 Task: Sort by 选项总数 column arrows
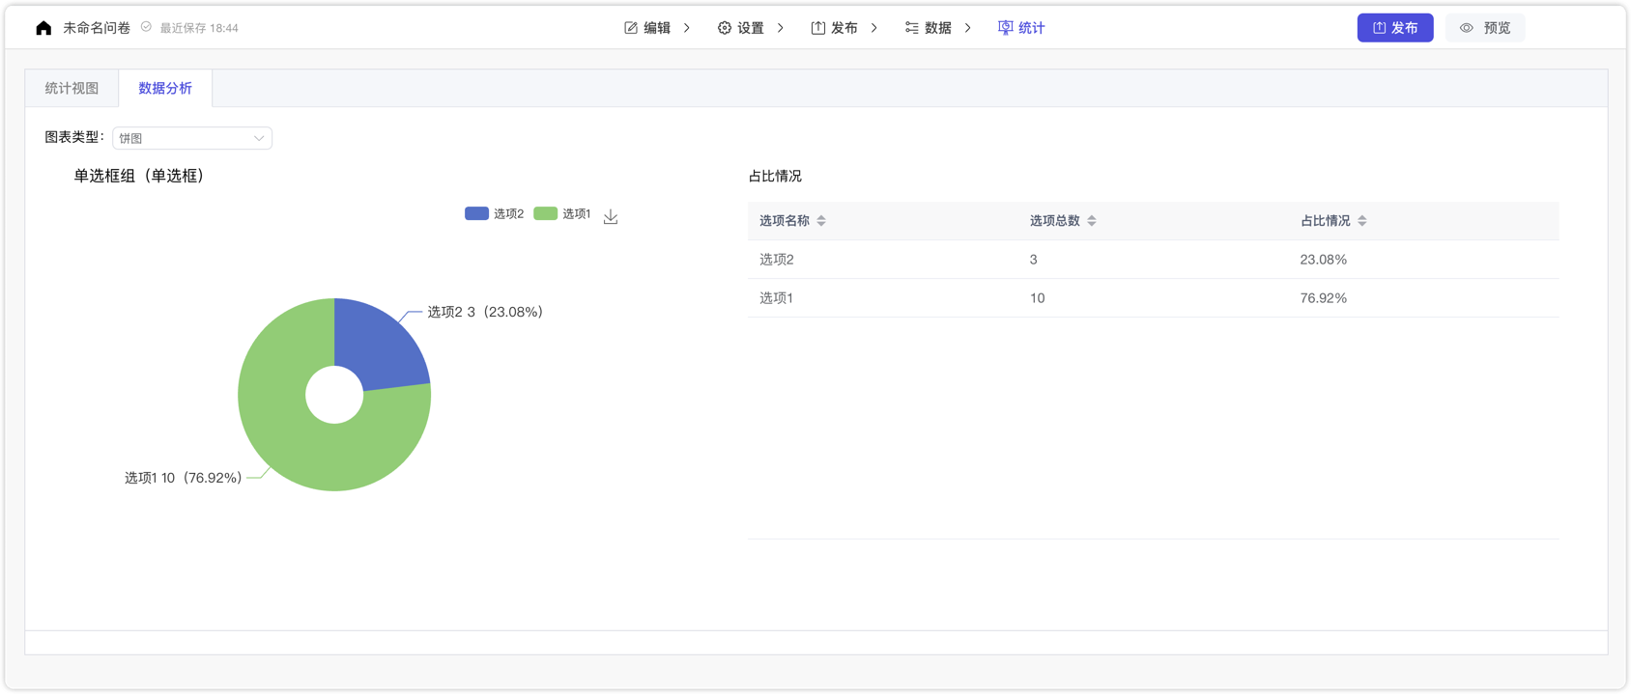coord(1092,221)
